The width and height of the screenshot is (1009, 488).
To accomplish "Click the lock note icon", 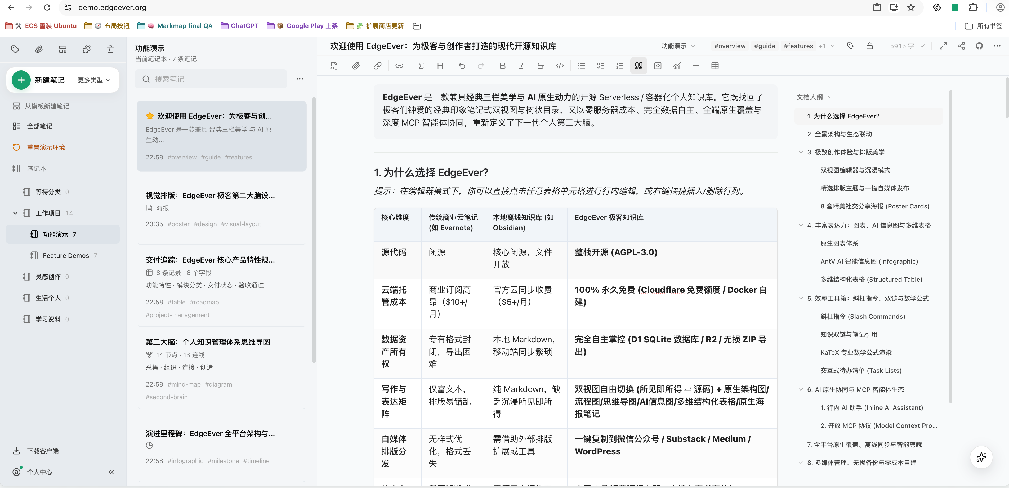I will [x=869, y=46].
